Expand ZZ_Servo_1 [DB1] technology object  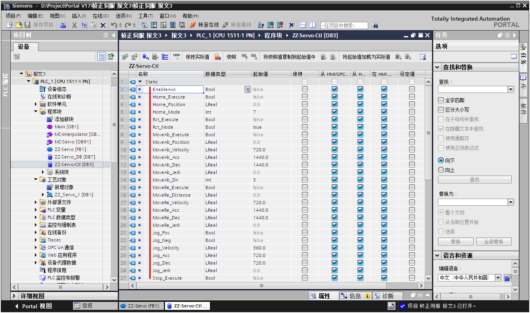43,195
